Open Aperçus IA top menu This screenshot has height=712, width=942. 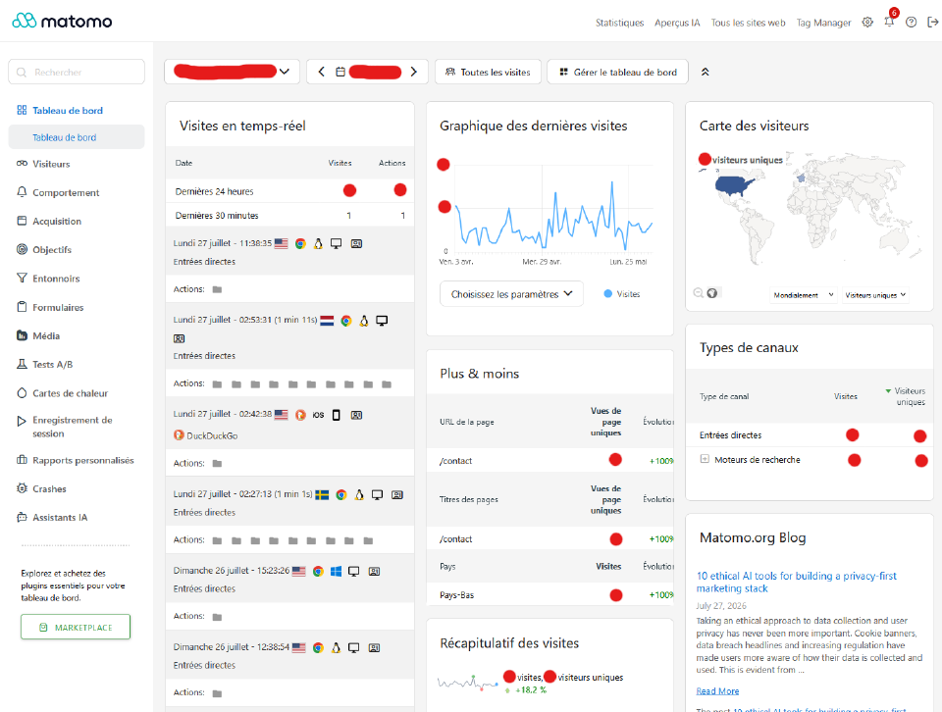click(x=677, y=23)
